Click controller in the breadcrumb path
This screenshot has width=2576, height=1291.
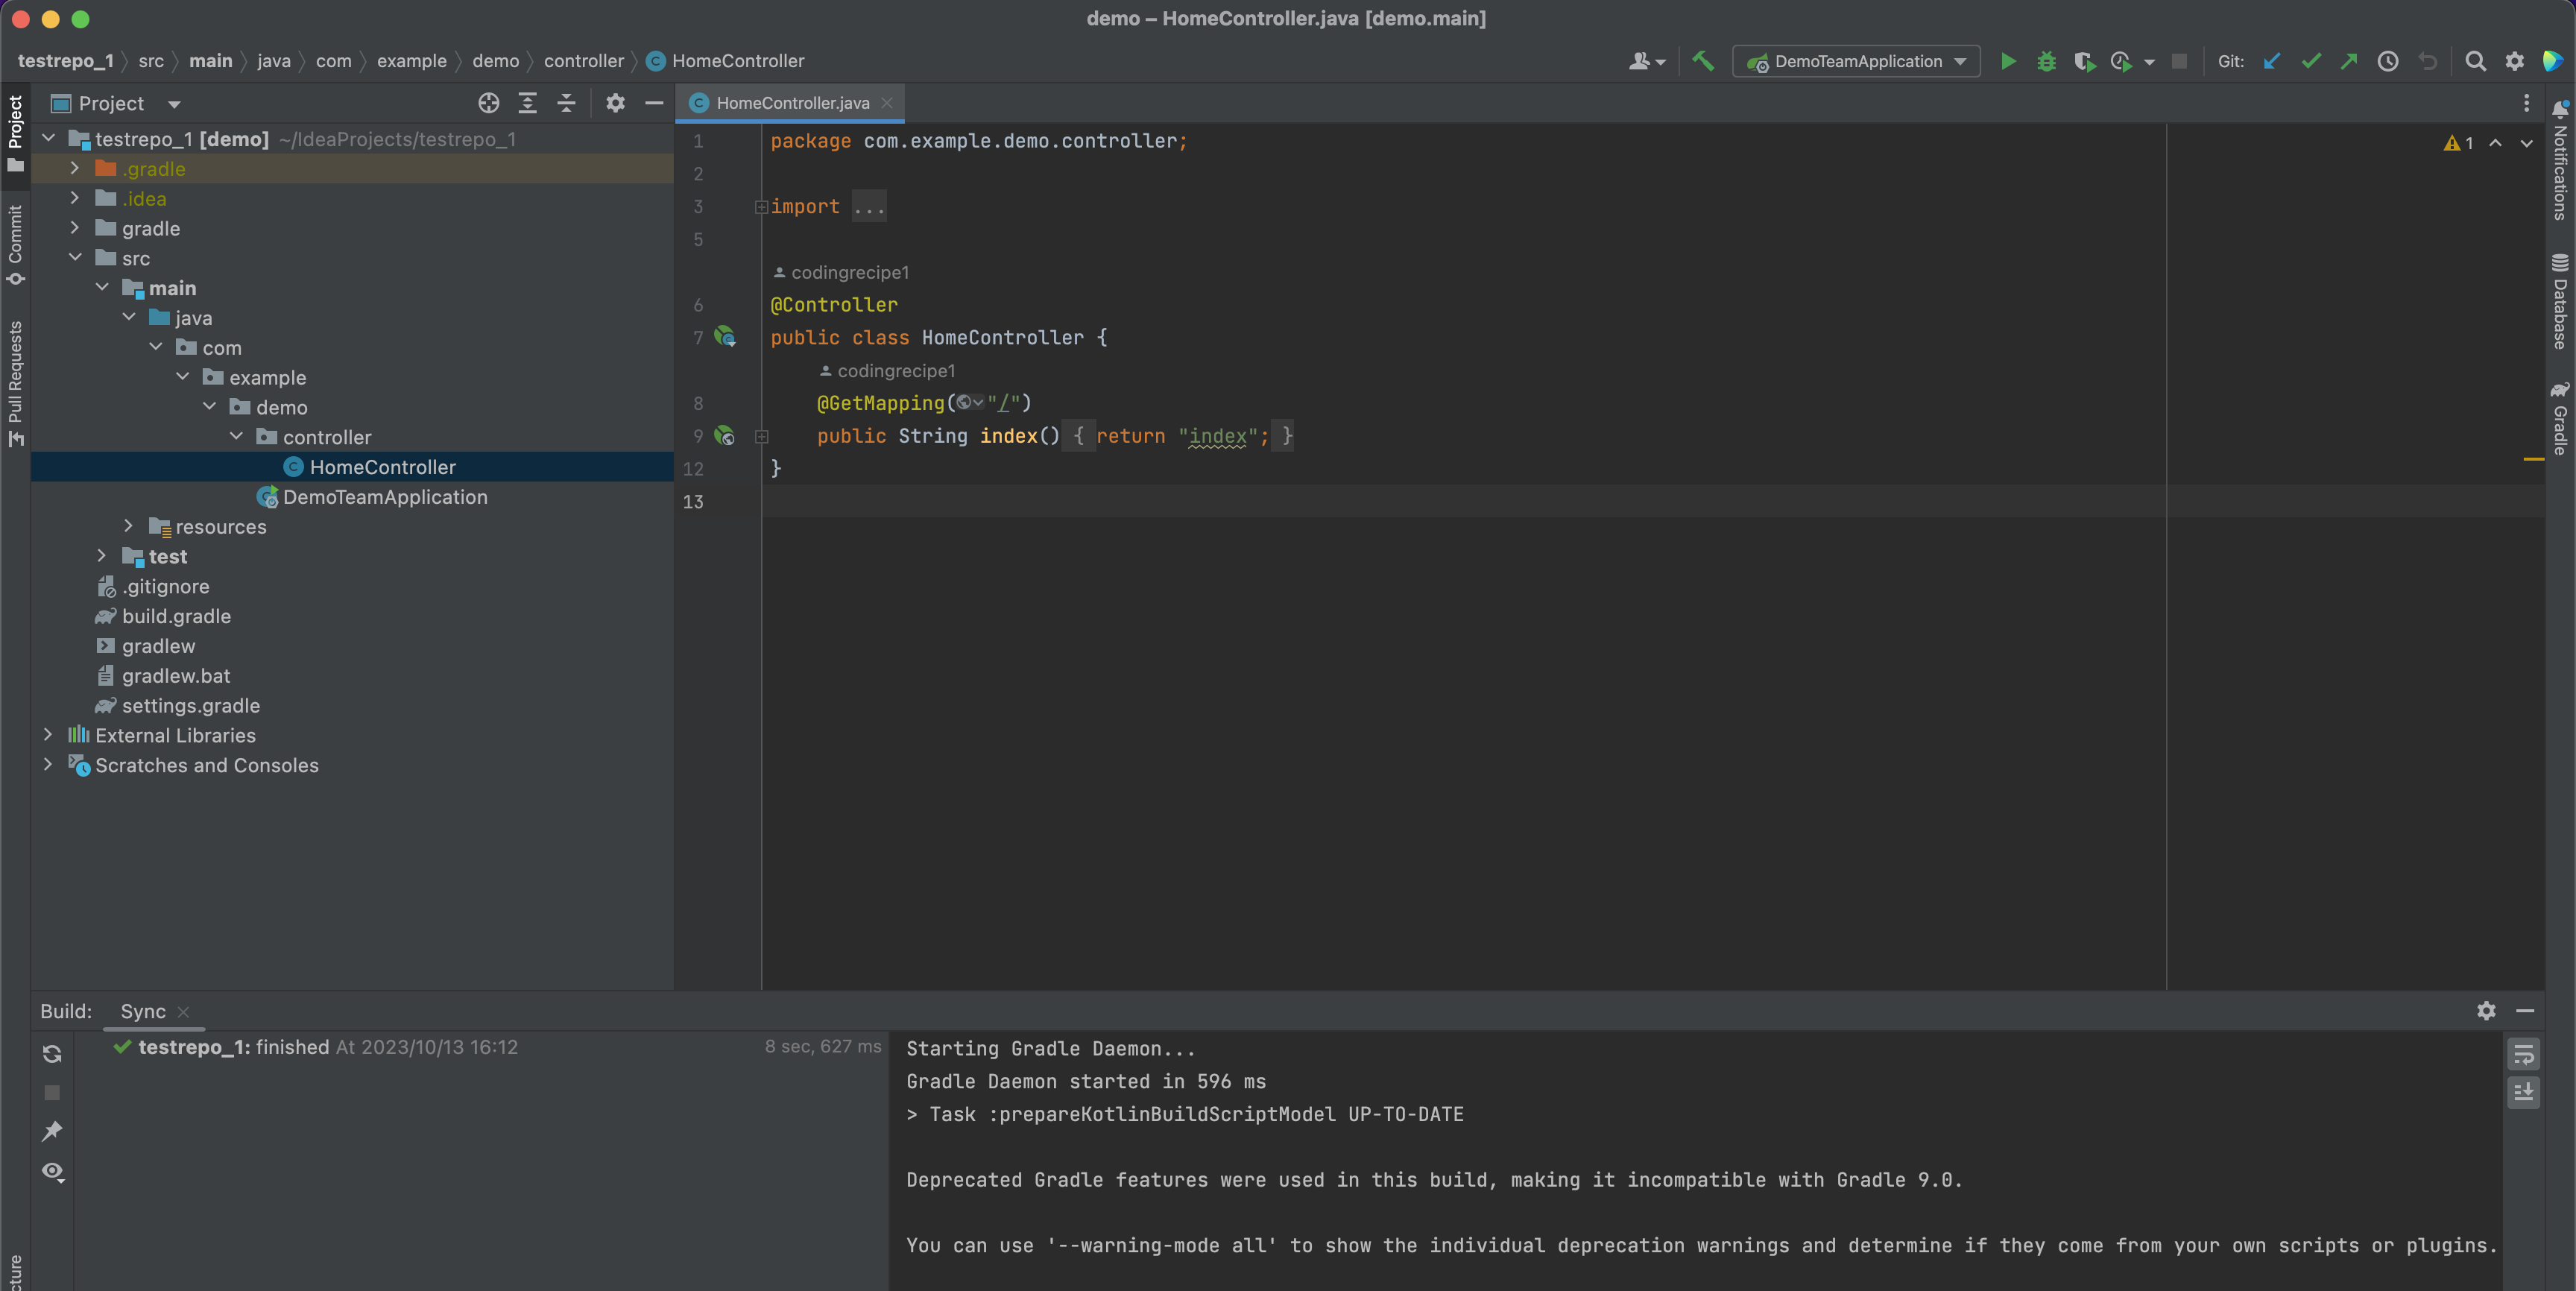(x=583, y=61)
